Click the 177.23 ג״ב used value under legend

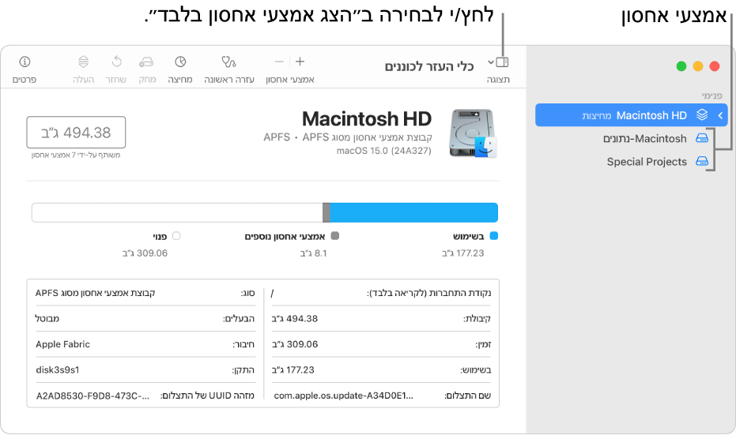click(462, 253)
